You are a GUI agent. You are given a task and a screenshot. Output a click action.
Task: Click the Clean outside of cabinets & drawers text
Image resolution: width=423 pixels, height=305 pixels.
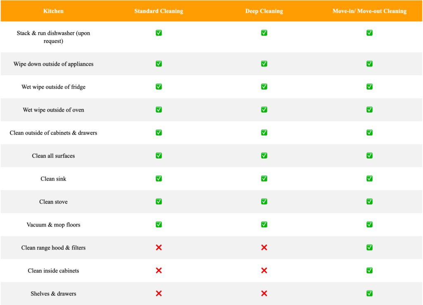53,133
